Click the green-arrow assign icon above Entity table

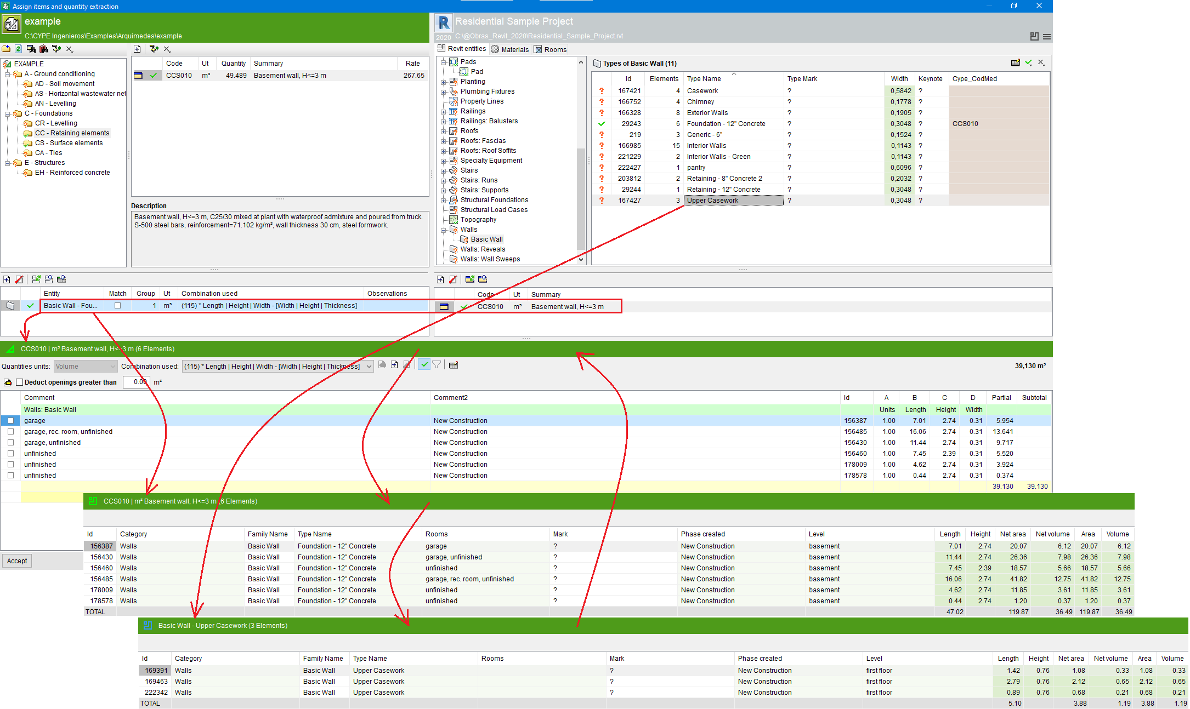click(x=36, y=279)
